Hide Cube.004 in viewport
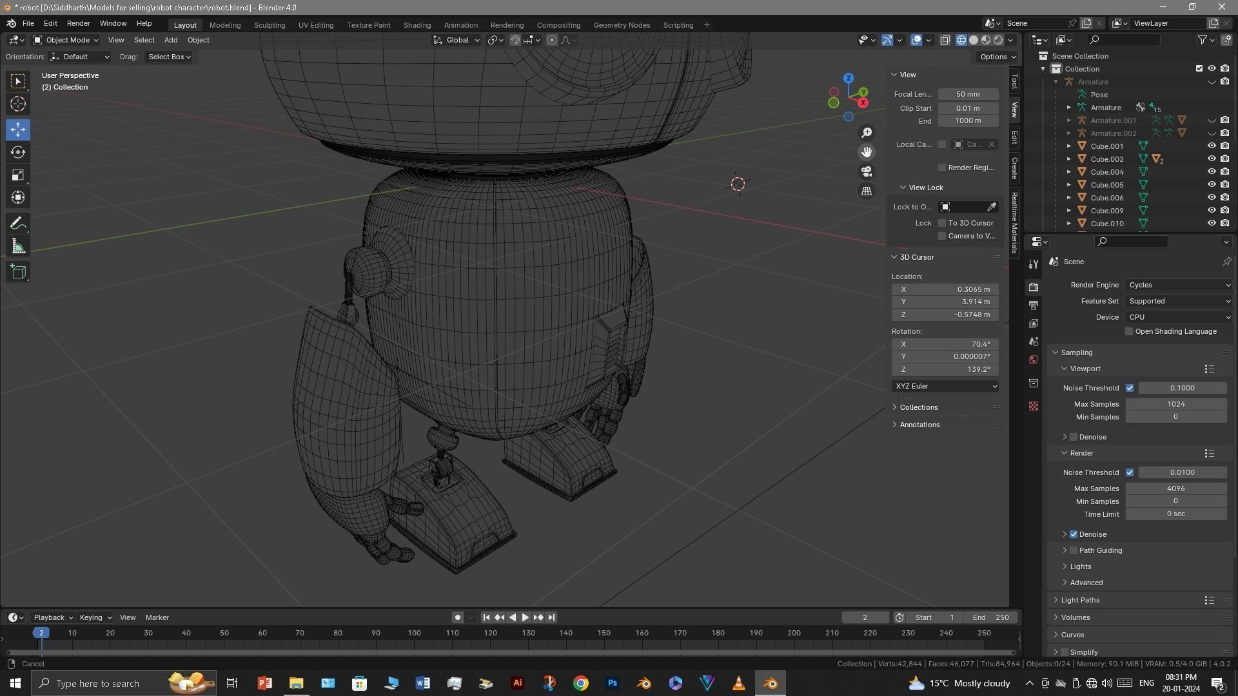 1212,172
